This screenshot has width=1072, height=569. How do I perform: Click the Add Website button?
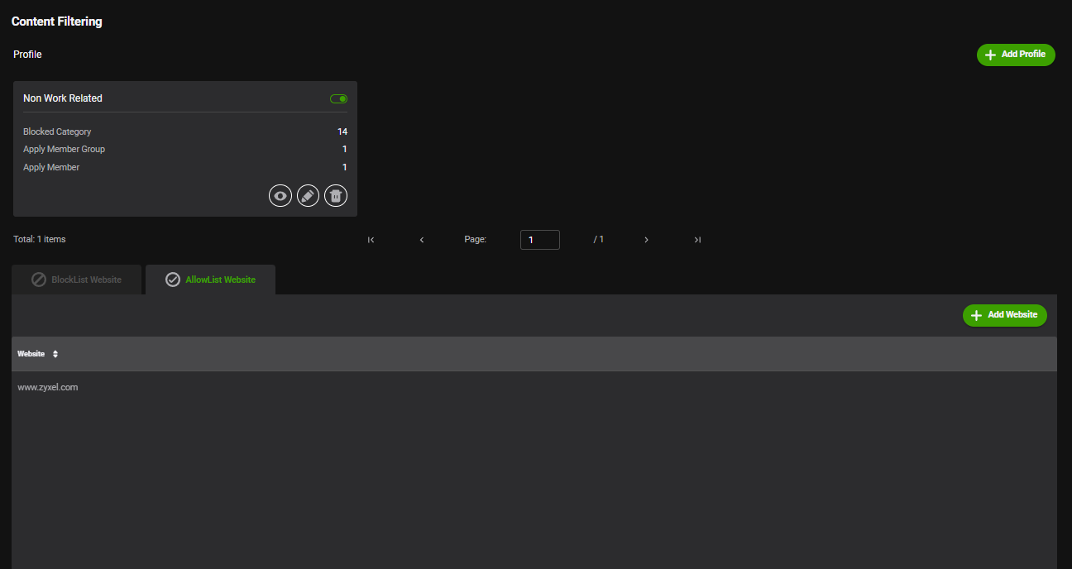pyautogui.click(x=1005, y=315)
